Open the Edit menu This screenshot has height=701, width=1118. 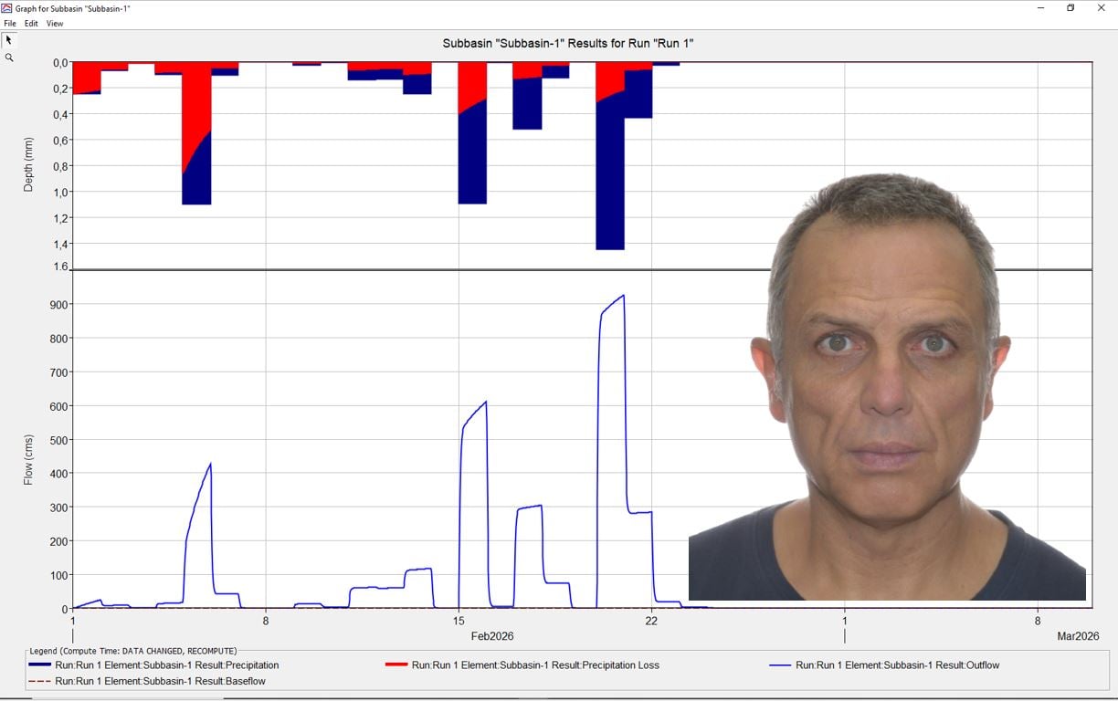pyautogui.click(x=31, y=24)
